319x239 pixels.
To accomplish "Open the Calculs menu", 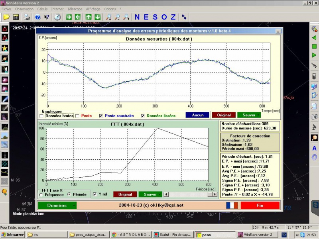I will [x=42, y=9].
